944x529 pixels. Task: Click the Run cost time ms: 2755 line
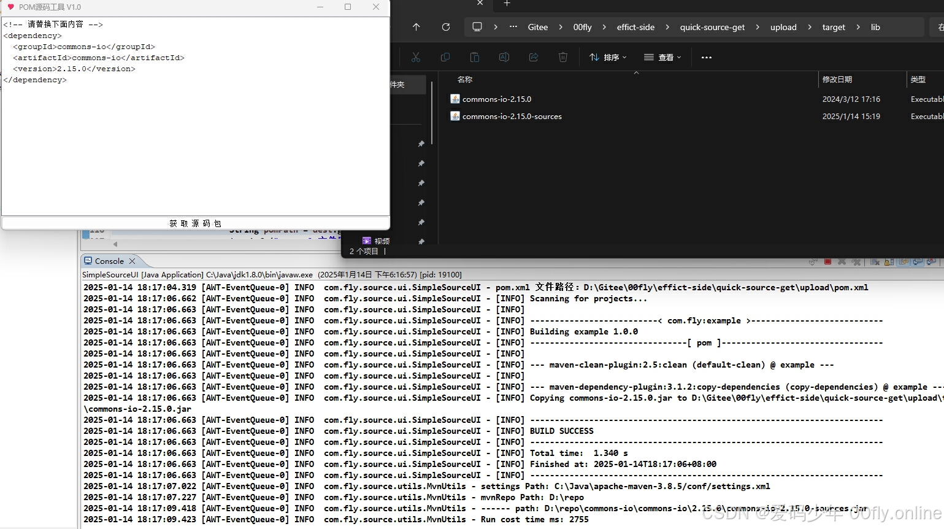534,519
